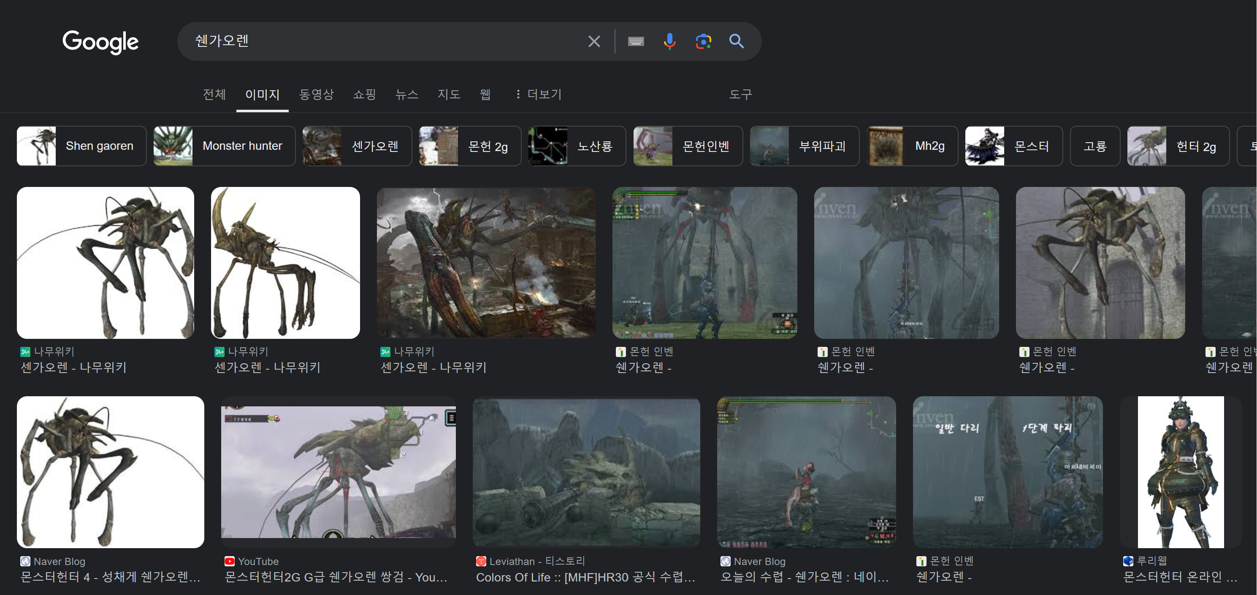Open 루리웹 armored hunter character image

[1181, 472]
